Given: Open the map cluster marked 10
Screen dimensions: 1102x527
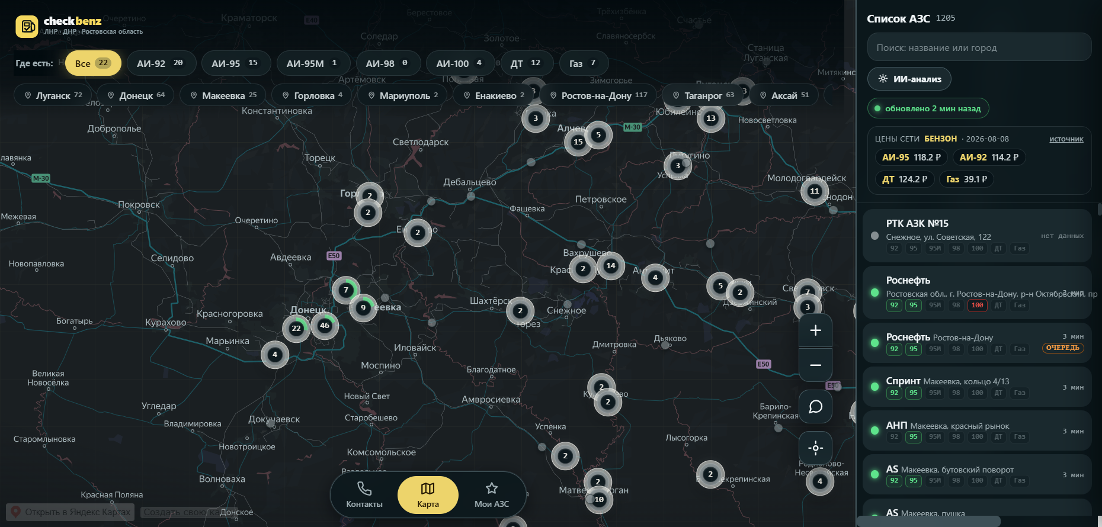Looking at the screenshot, I should 599,499.
